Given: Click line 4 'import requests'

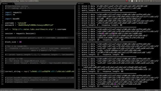Looking at the screenshot, I should click(13, 12).
